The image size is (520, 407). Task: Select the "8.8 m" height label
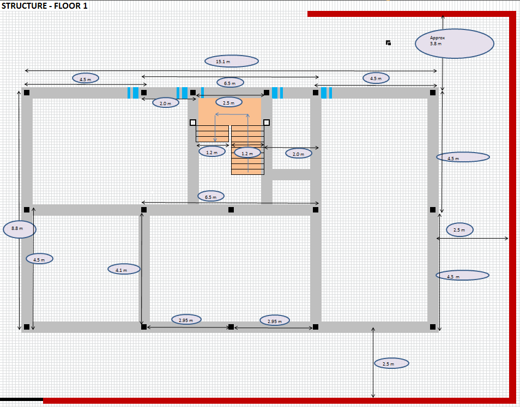pyautogui.click(x=20, y=229)
